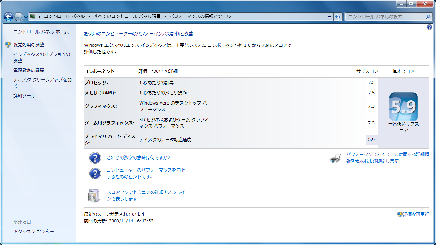Click the 5.9 base score badge
The image size is (436, 245).
[404, 106]
